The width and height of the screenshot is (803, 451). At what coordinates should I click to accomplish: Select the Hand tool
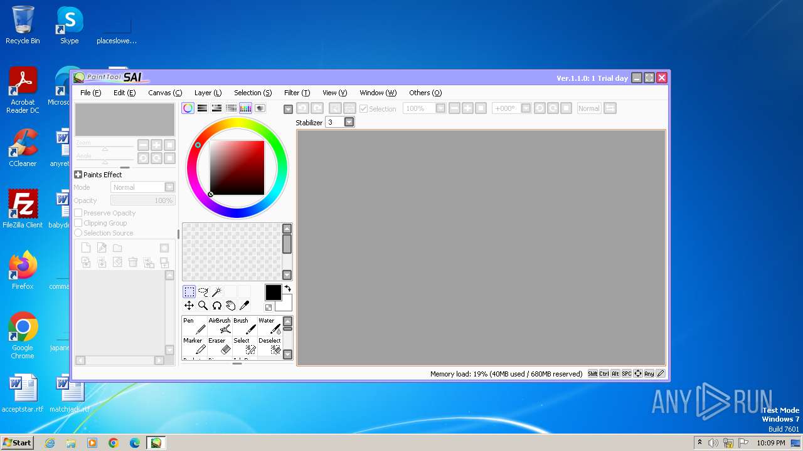click(x=230, y=306)
